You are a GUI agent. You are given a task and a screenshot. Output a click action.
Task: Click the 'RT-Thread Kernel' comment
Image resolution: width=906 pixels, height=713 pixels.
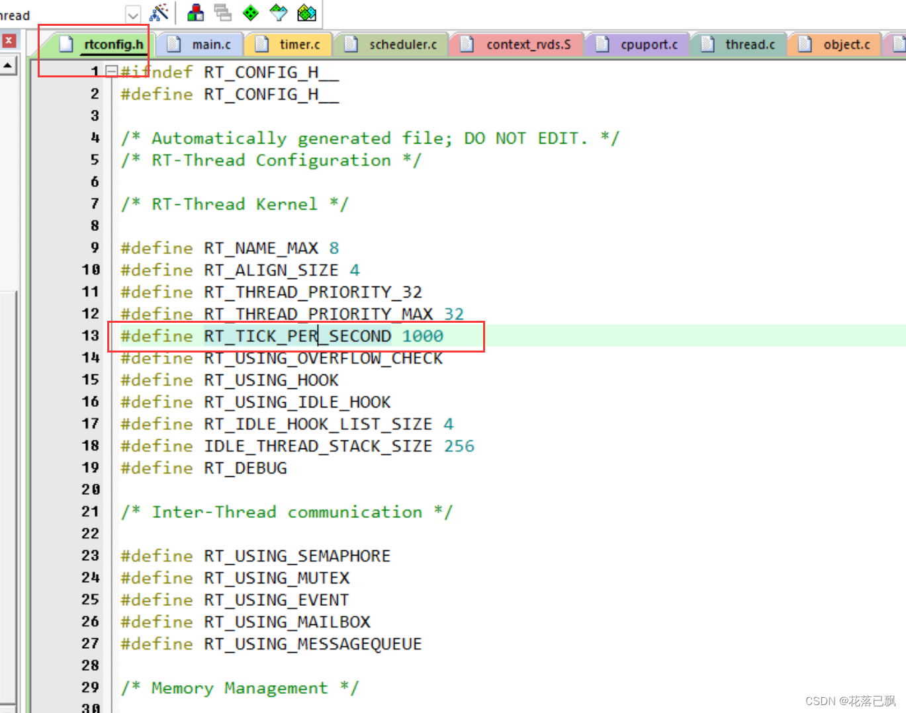click(x=234, y=204)
